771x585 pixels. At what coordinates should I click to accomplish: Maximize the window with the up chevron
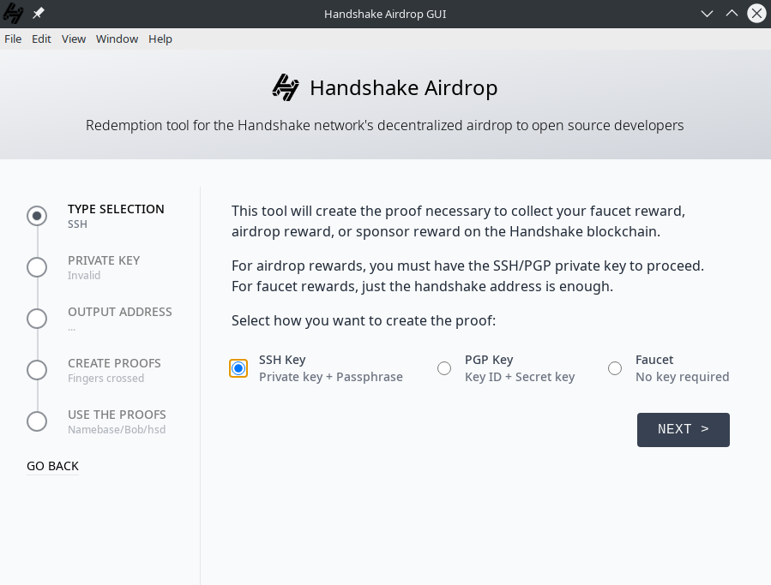click(732, 13)
